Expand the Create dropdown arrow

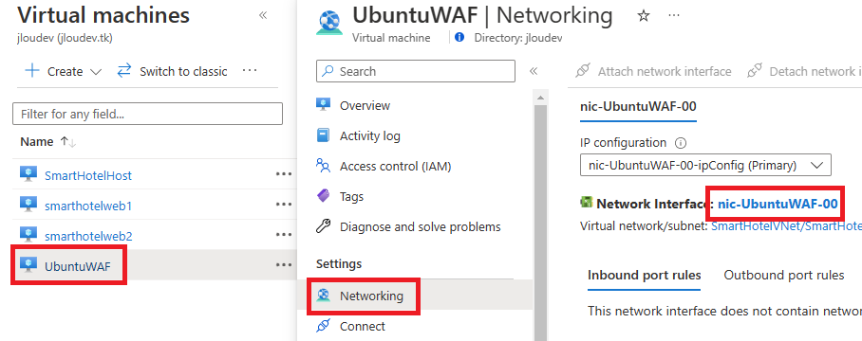click(96, 72)
